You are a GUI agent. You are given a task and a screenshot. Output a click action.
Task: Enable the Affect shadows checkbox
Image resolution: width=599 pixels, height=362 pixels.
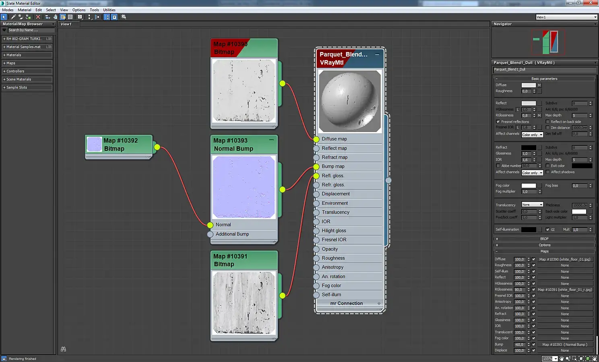tap(547, 172)
